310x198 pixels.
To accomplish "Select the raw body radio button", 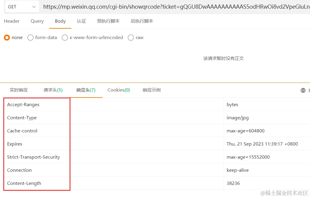I will (x=131, y=38).
